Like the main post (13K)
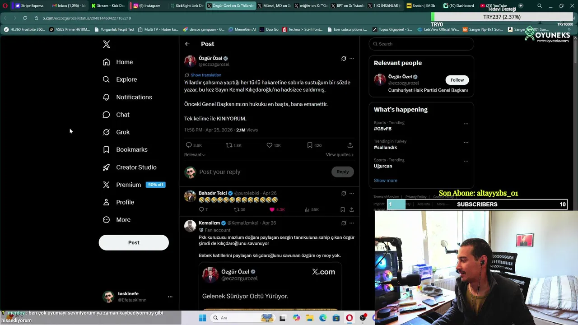 274,145
